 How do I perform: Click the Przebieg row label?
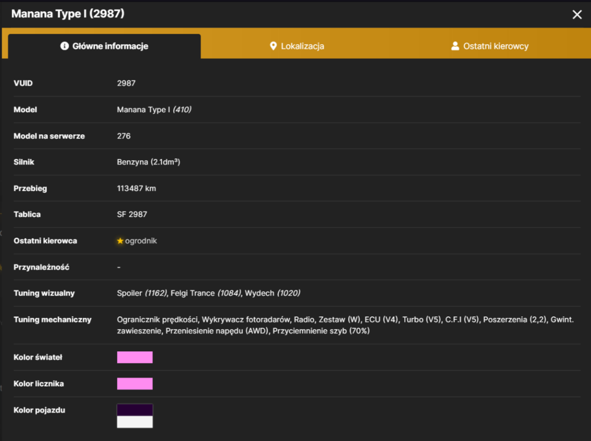pos(30,189)
